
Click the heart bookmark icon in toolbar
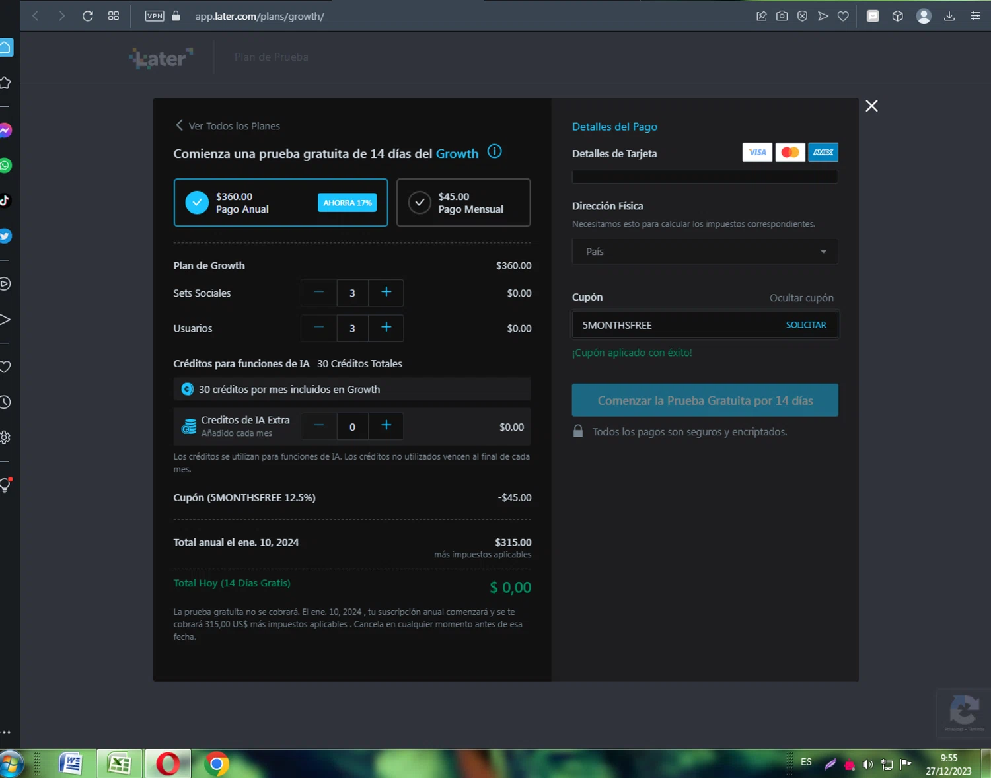843,16
